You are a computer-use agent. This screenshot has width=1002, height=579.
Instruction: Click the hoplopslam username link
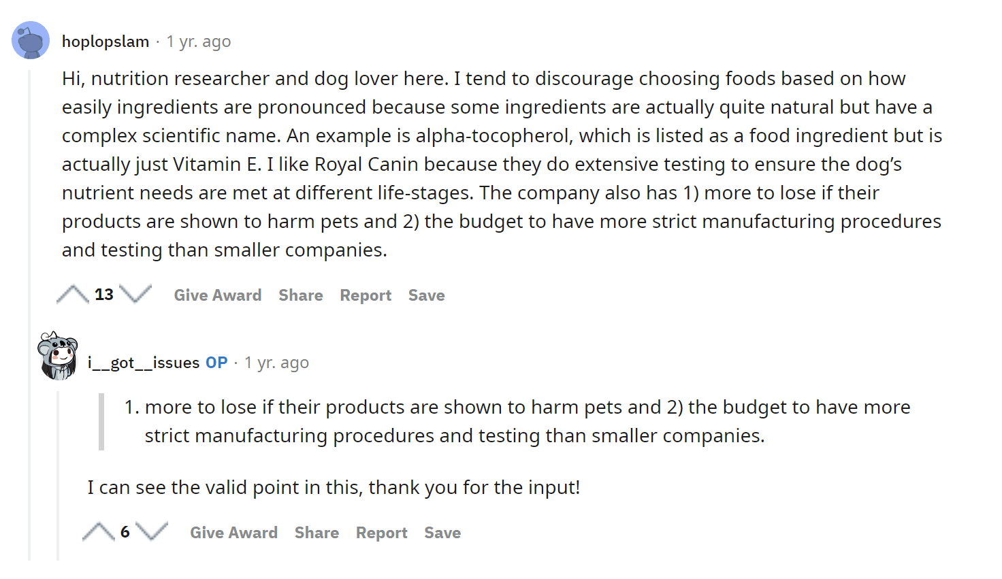[106, 42]
